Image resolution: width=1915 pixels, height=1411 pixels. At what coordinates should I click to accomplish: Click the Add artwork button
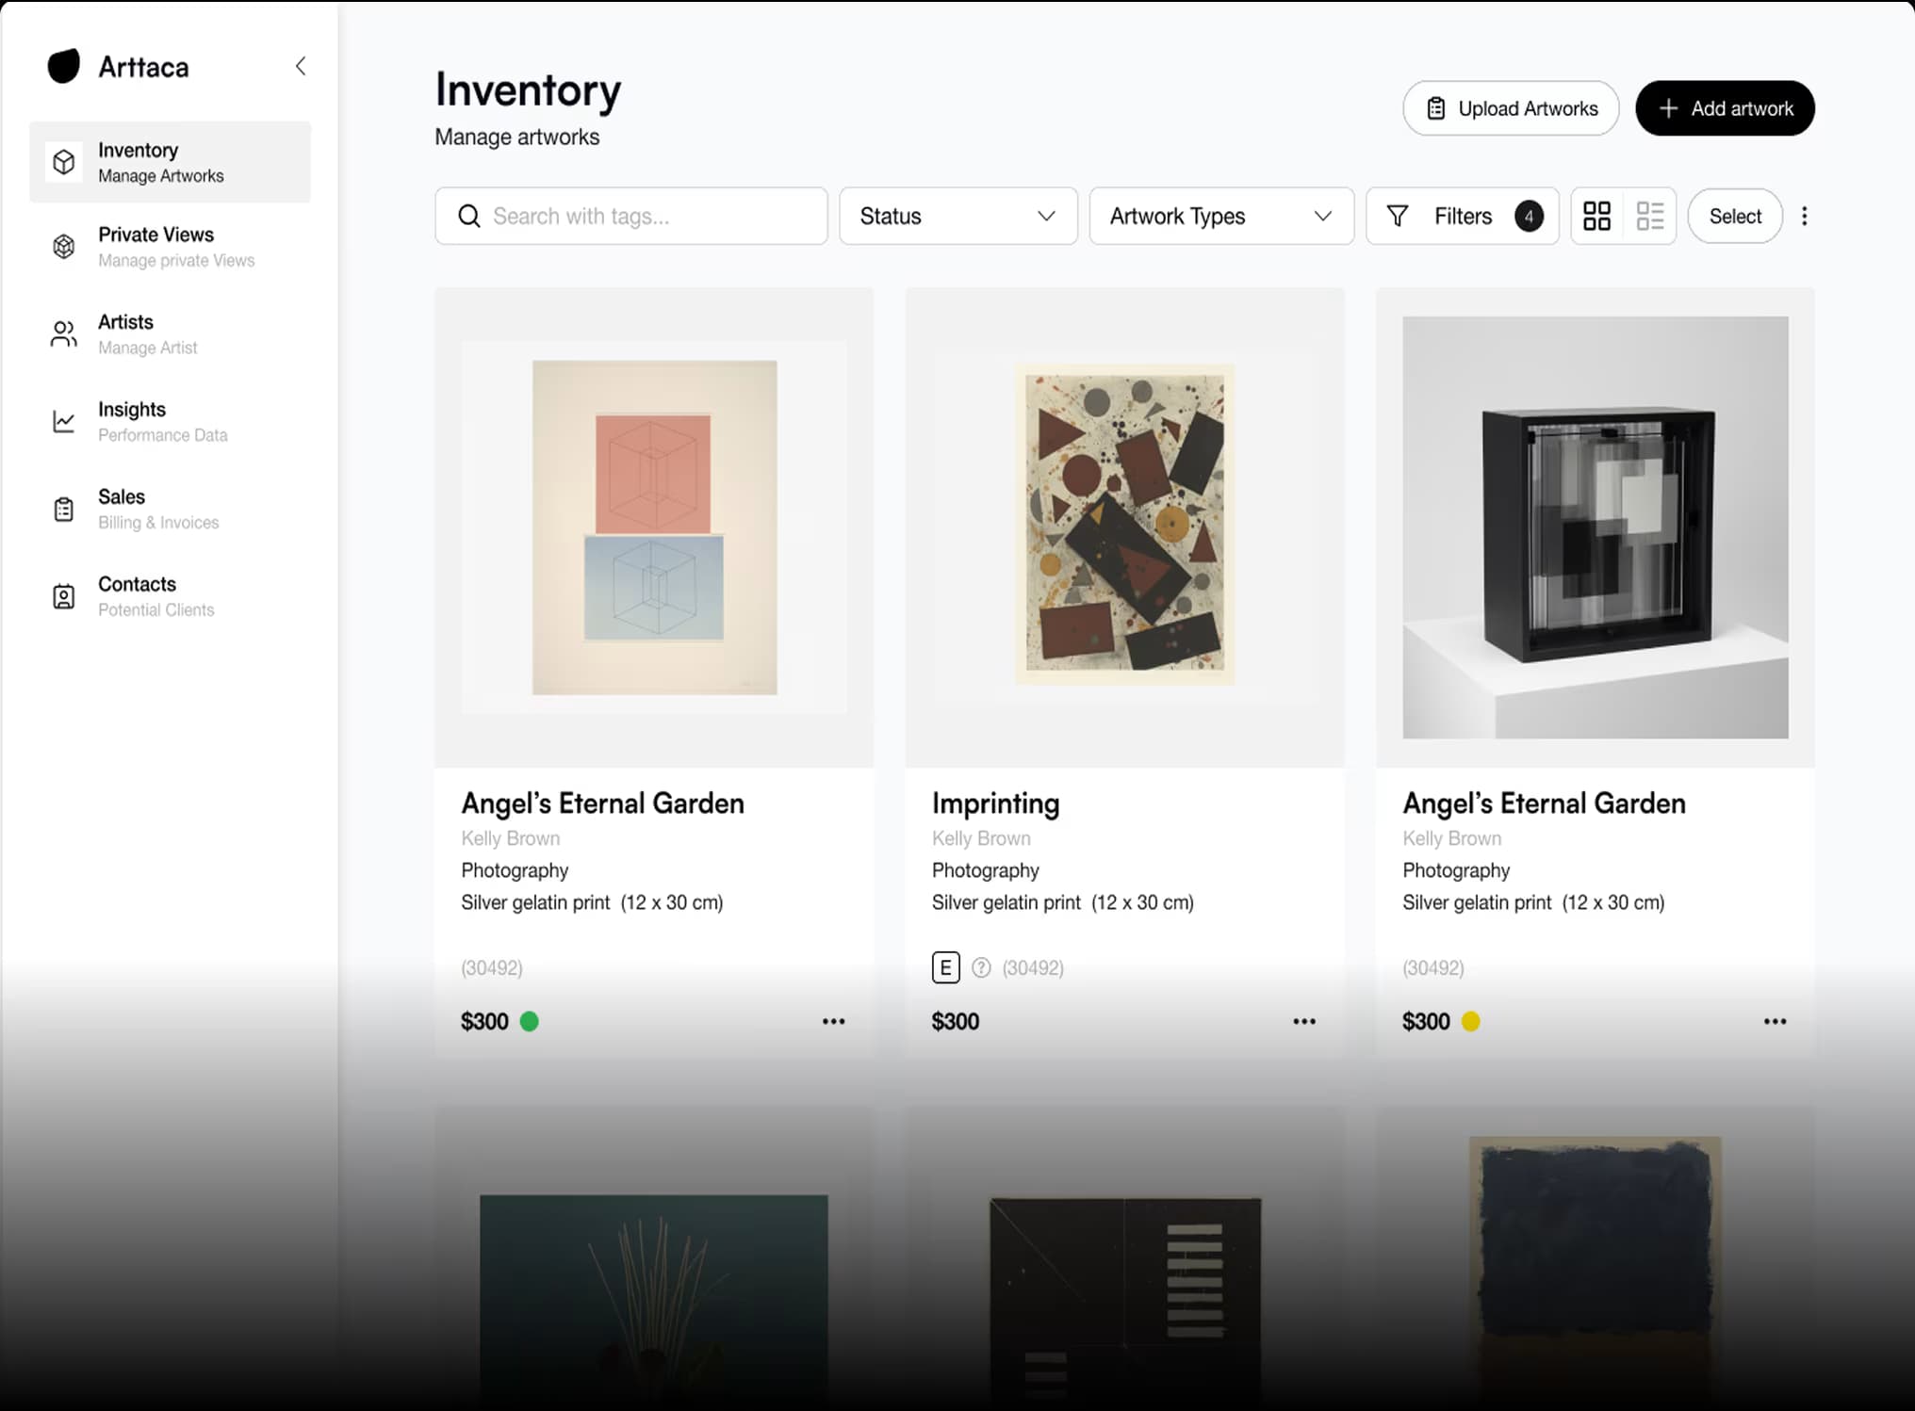(x=1725, y=107)
